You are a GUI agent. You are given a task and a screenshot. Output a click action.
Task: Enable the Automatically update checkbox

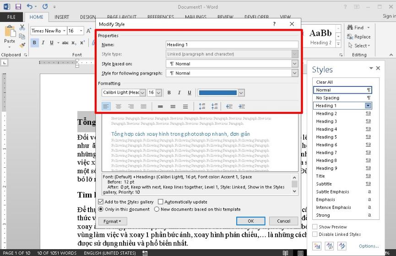161,202
